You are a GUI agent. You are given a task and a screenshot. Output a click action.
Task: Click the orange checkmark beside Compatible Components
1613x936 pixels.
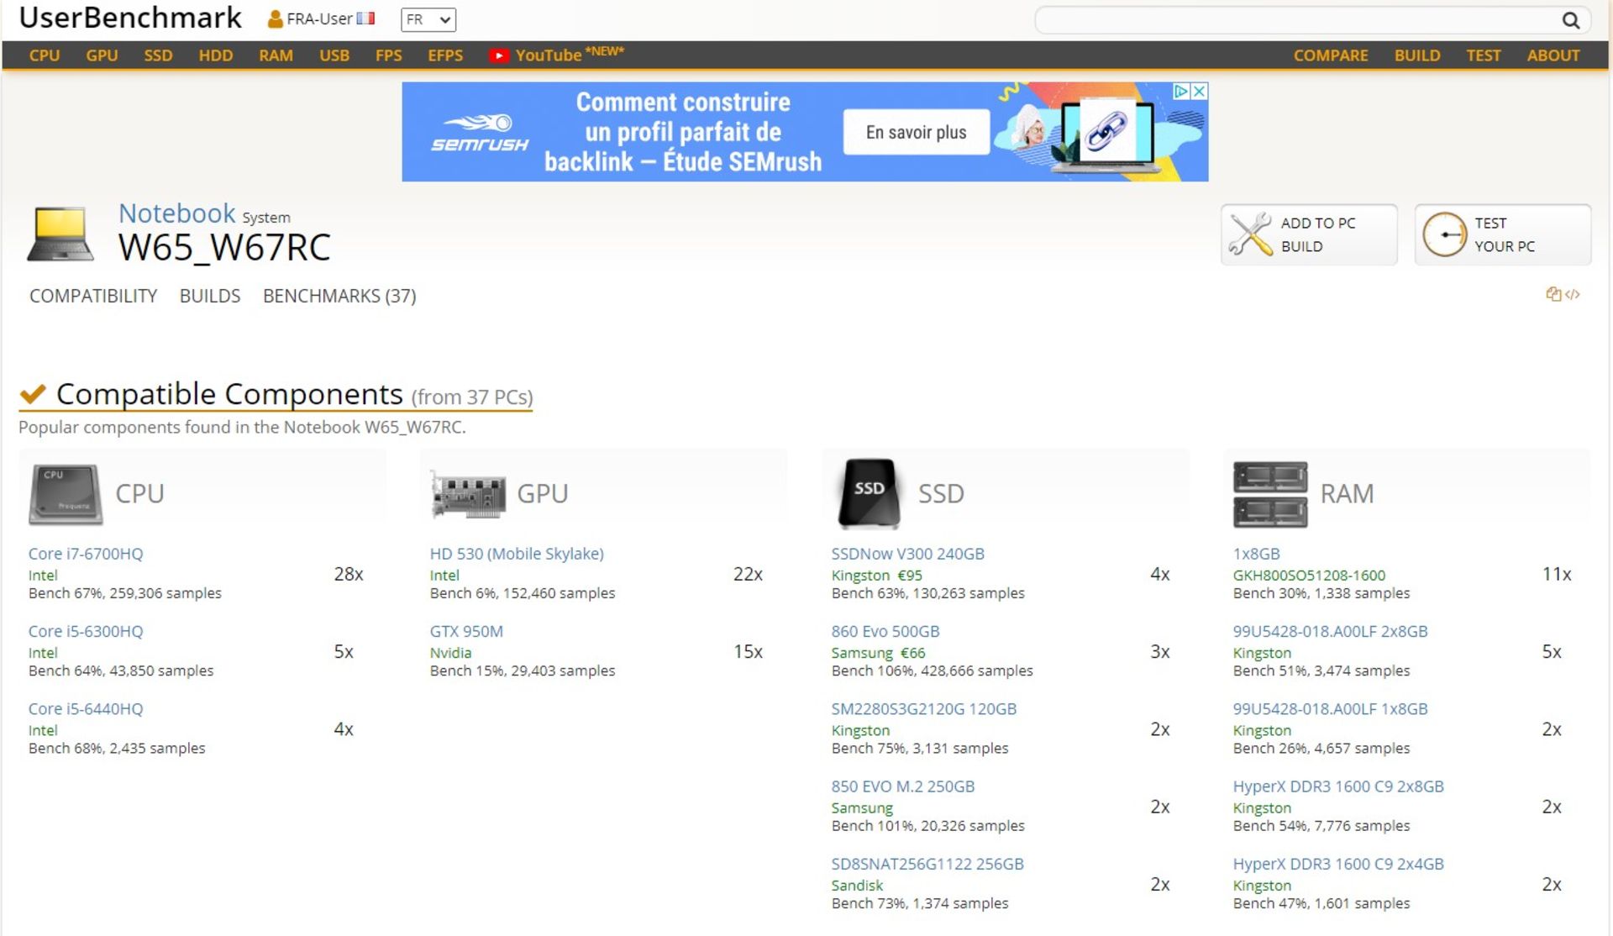tap(33, 393)
